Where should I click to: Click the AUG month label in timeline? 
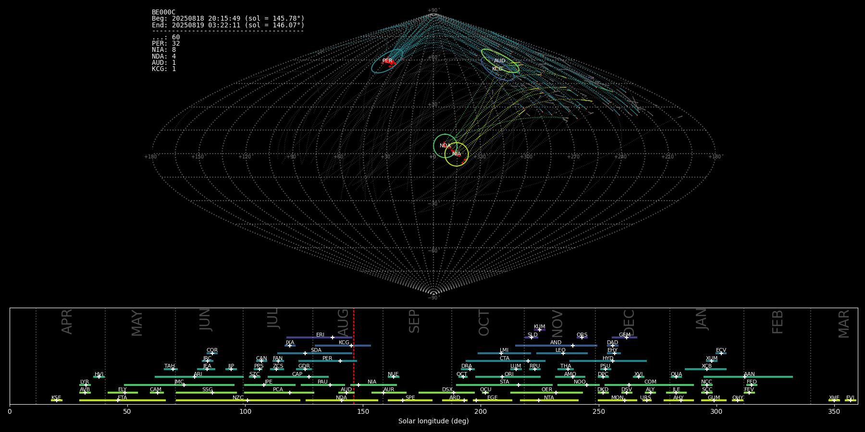343,322
